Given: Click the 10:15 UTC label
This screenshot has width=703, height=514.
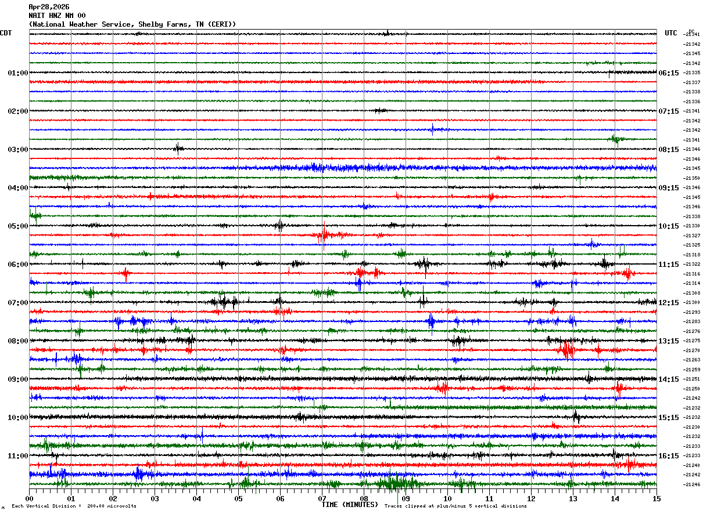Looking at the screenshot, I should click(669, 226).
